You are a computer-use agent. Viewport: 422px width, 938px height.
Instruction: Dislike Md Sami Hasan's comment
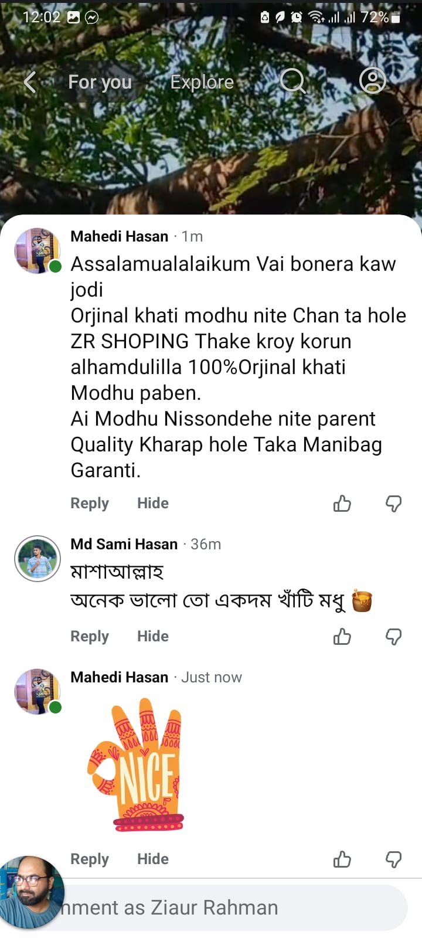point(393,637)
